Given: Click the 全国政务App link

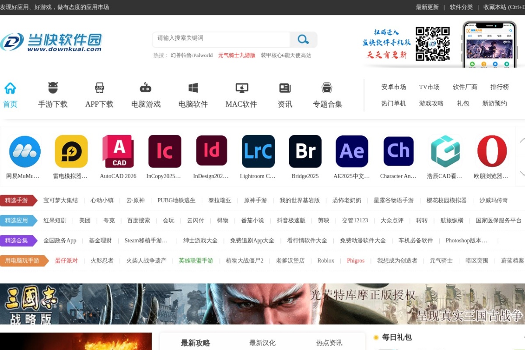Looking at the screenshot, I should pyautogui.click(x=59, y=241).
